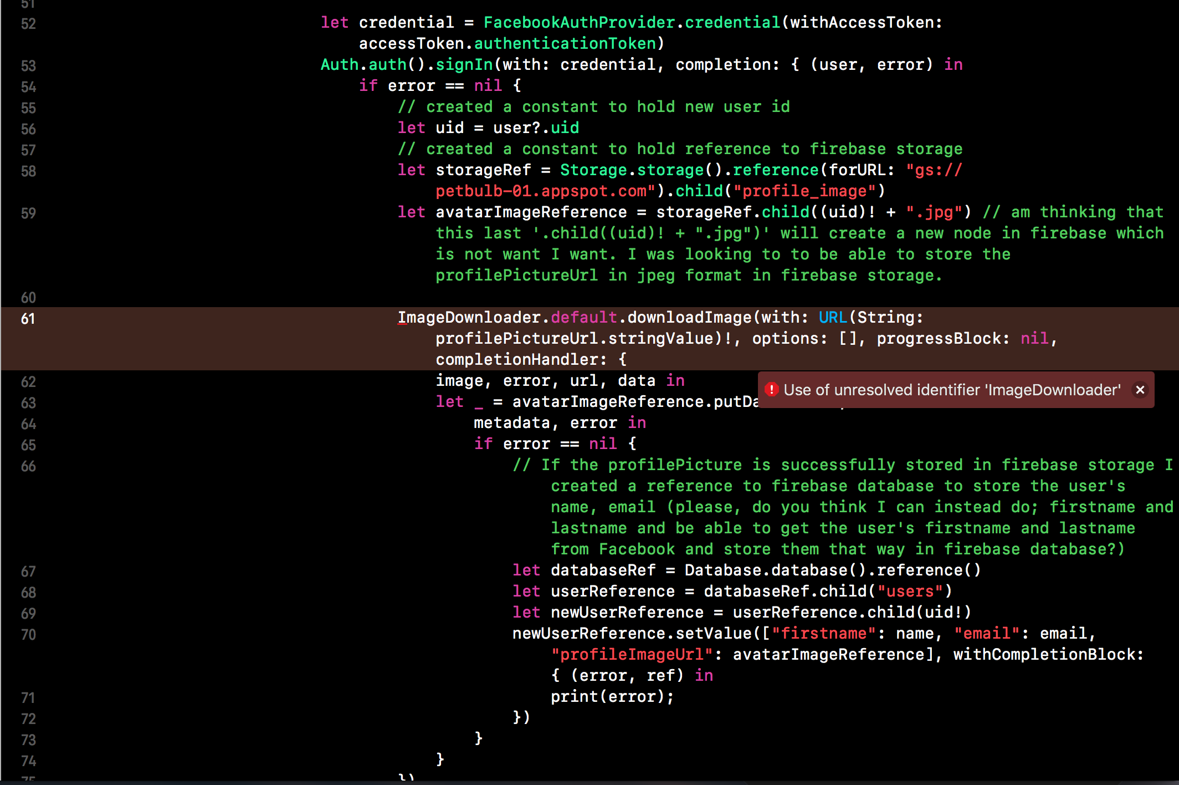Click the 'metadata, error in' line 64
Image resolution: width=1179 pixels, height=785 pixels.
tap(560, 422)
